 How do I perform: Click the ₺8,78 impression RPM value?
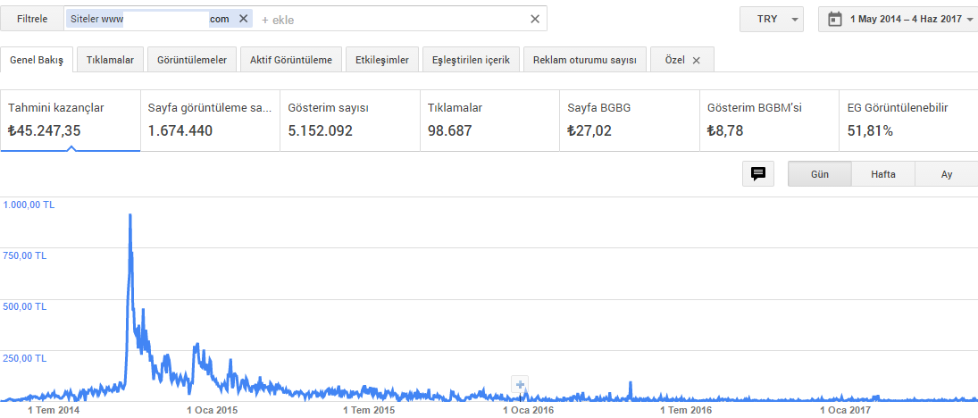725,131
